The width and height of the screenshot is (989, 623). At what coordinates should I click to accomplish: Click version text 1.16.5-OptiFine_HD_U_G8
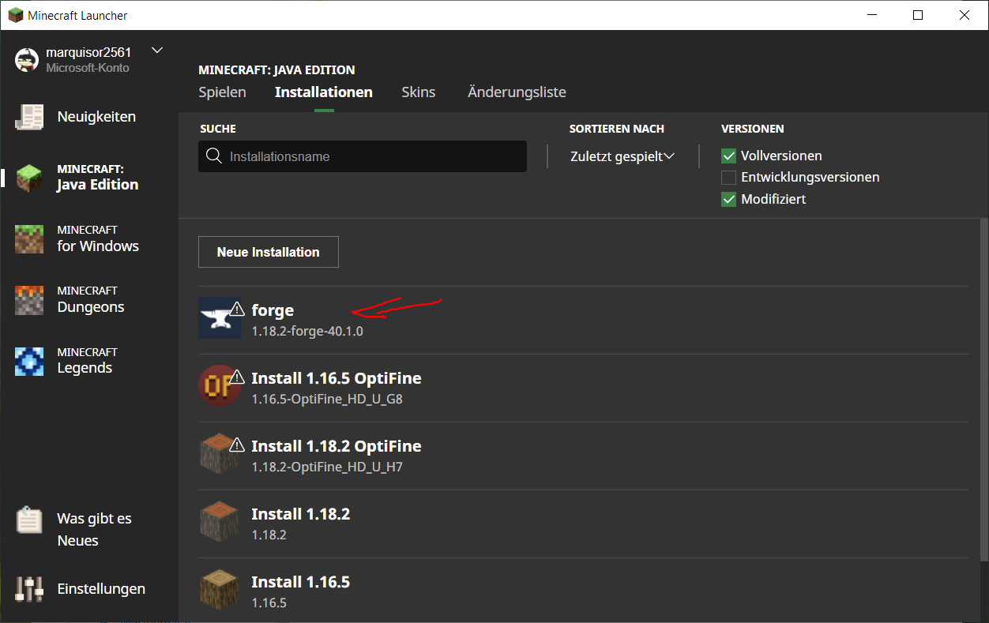(x=327, y=400)
